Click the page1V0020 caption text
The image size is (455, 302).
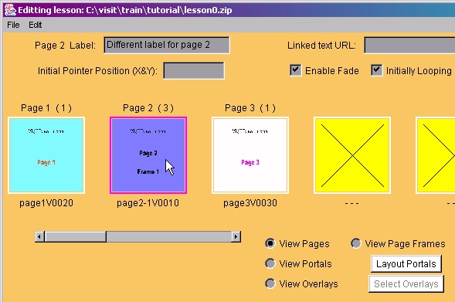(46, 203)
